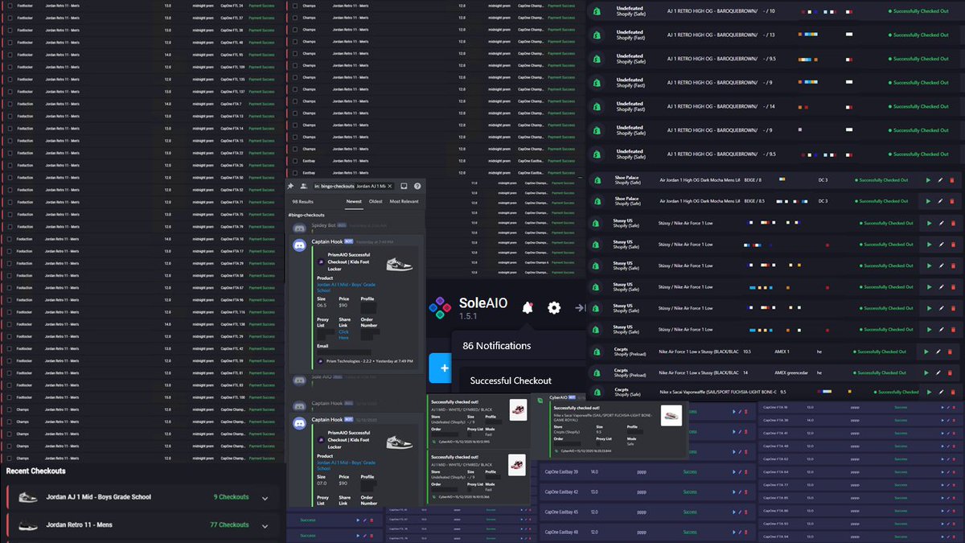Edit the Shoe Palace BEIGE / 8.5 task
The width and height of the screenshot is (965, 543).
(940, 201)
